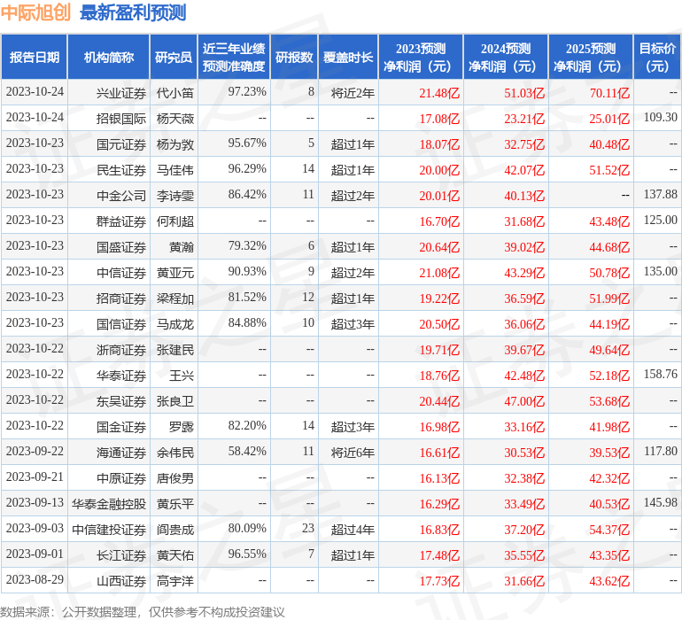Click the 97.23% accuracy value
682x620 pixels.
pyautogui.click(x=247, y=91)
